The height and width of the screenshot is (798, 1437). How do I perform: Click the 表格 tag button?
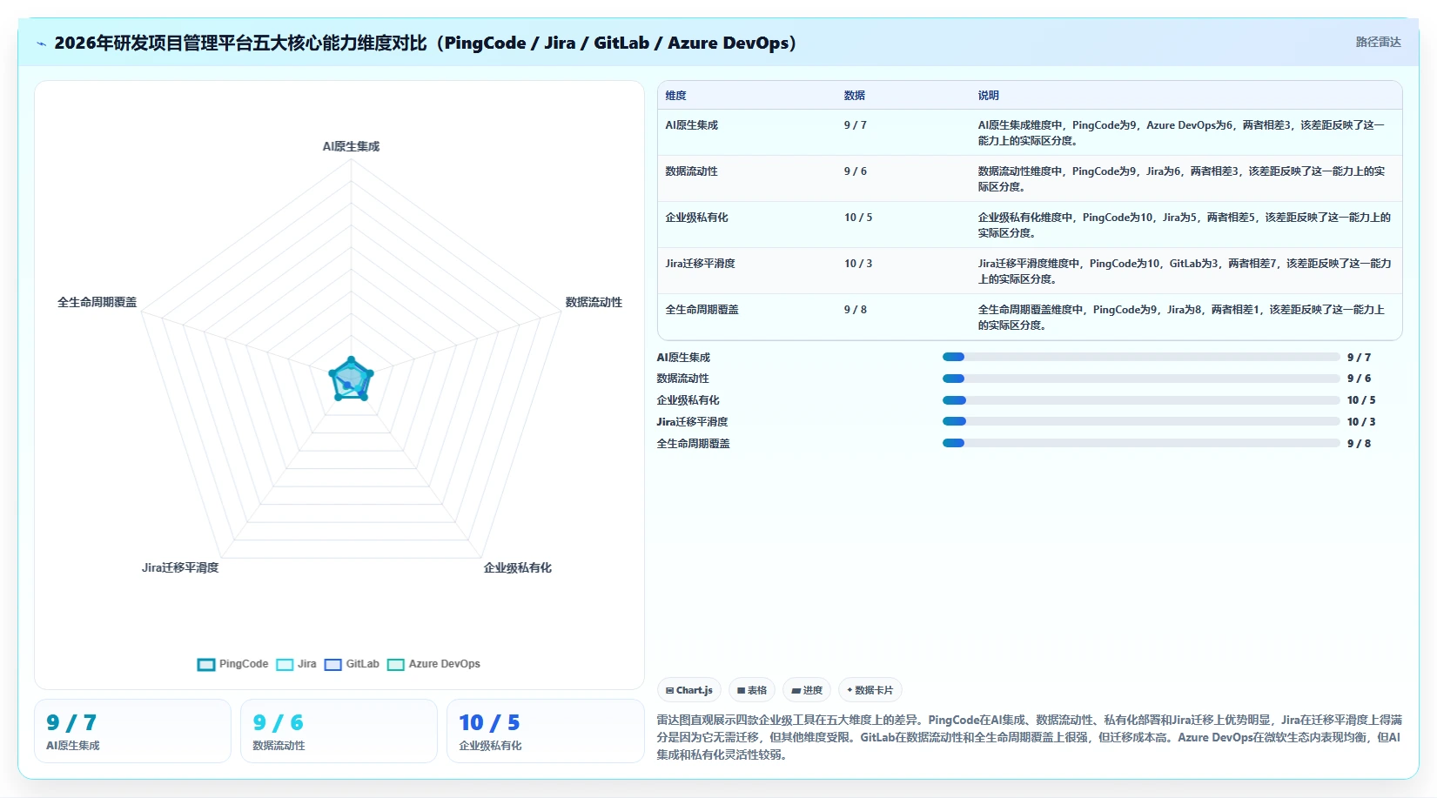(752, 690)
